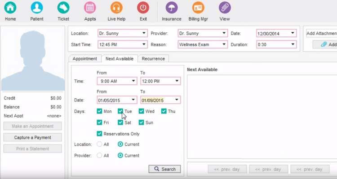
Task: Select All for Location radio
Action: pos(99,144)
